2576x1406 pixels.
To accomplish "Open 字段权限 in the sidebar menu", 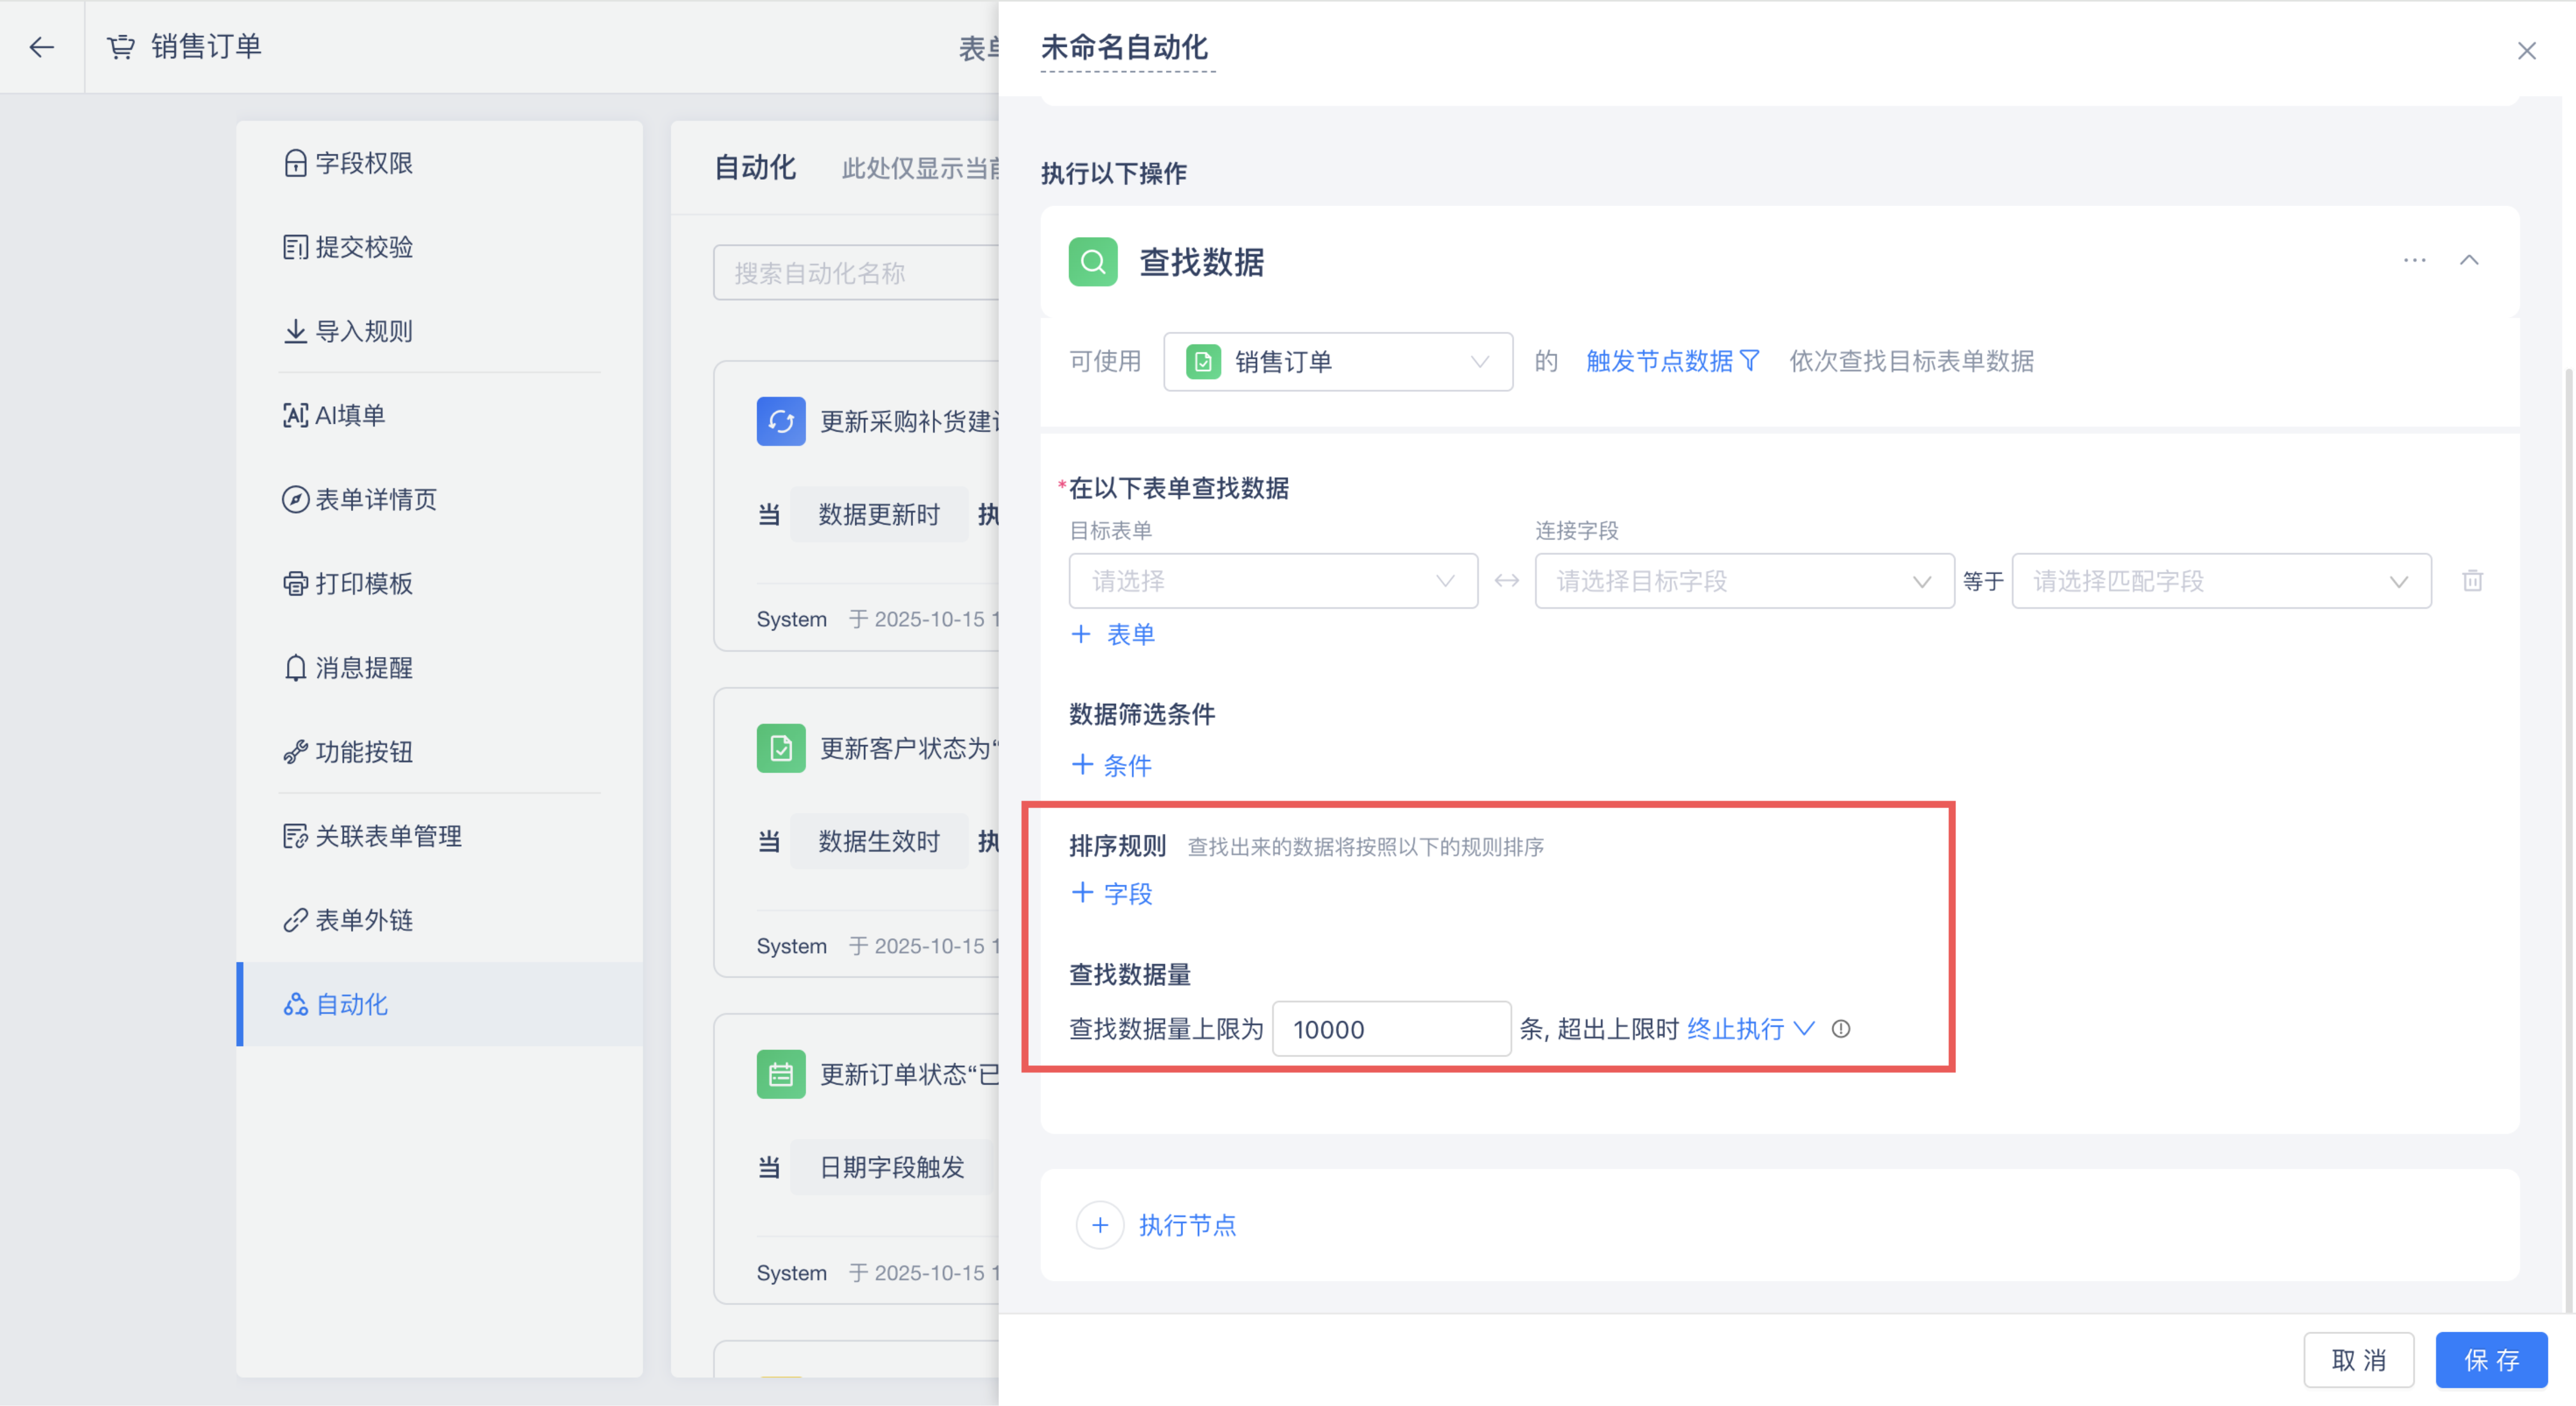I will (363, 163).
